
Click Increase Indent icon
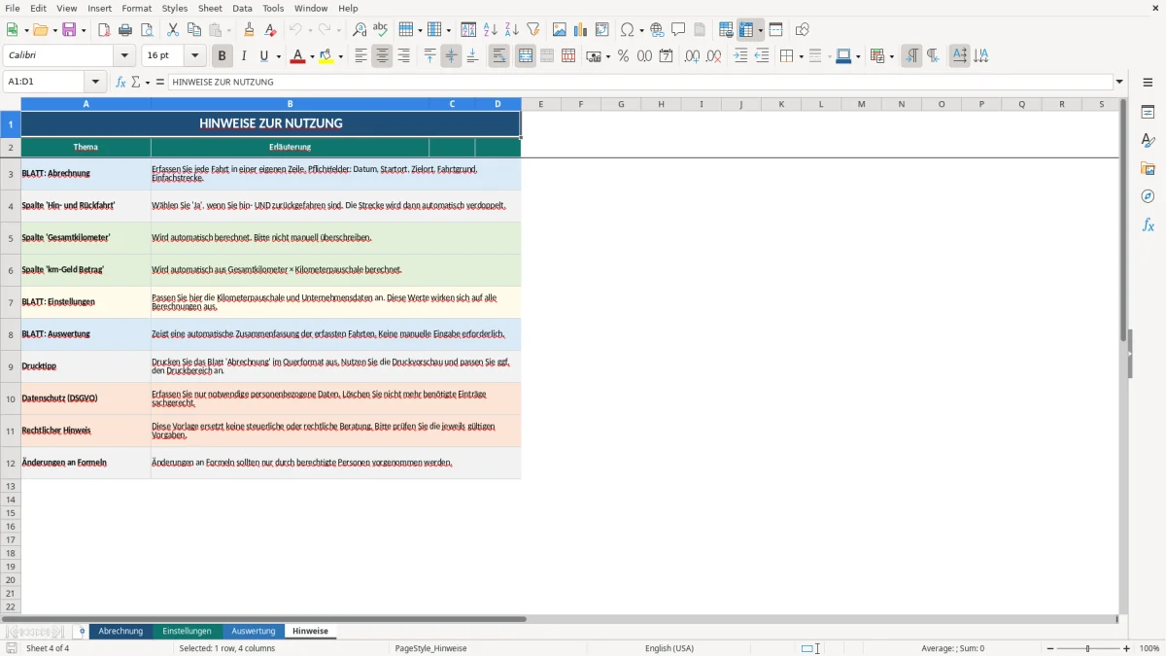(740, 56)
